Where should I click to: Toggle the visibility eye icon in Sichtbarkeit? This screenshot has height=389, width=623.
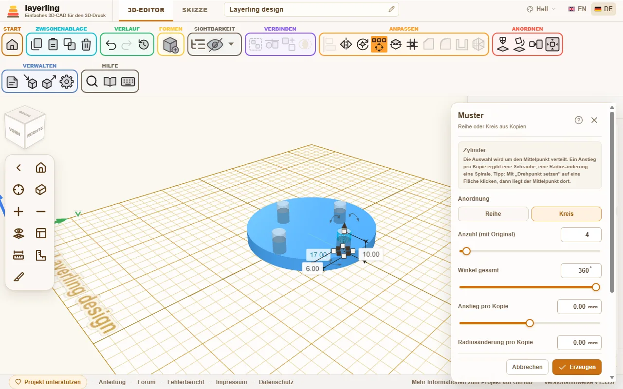pyautogui.click(x=215, y=44)
